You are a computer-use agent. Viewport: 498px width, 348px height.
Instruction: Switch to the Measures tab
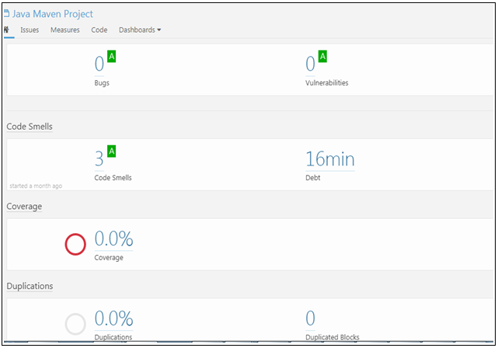pyautogui.click(x=65, y=30)
